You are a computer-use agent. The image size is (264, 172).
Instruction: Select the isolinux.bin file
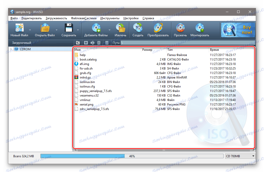[x=87, y=82]
